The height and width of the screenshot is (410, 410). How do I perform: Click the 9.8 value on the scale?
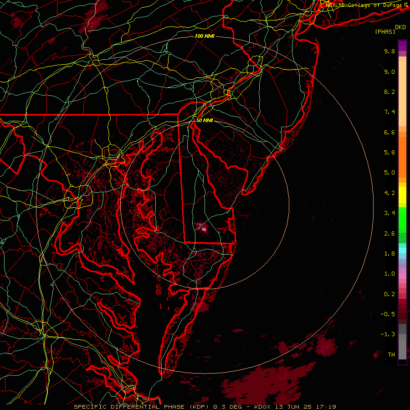pos(389,51)
